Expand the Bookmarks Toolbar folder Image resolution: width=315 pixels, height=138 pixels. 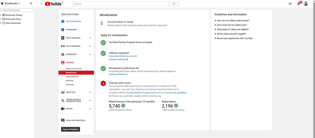point(1,15)
